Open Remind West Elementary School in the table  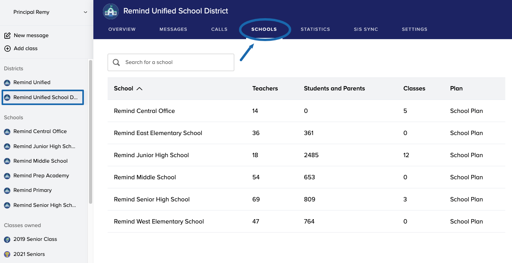pos(159,222)
